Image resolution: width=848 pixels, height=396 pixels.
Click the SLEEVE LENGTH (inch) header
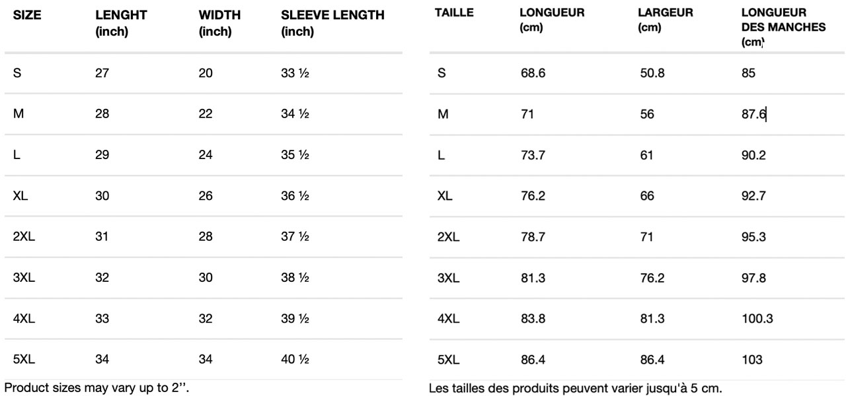pos(332,24)
